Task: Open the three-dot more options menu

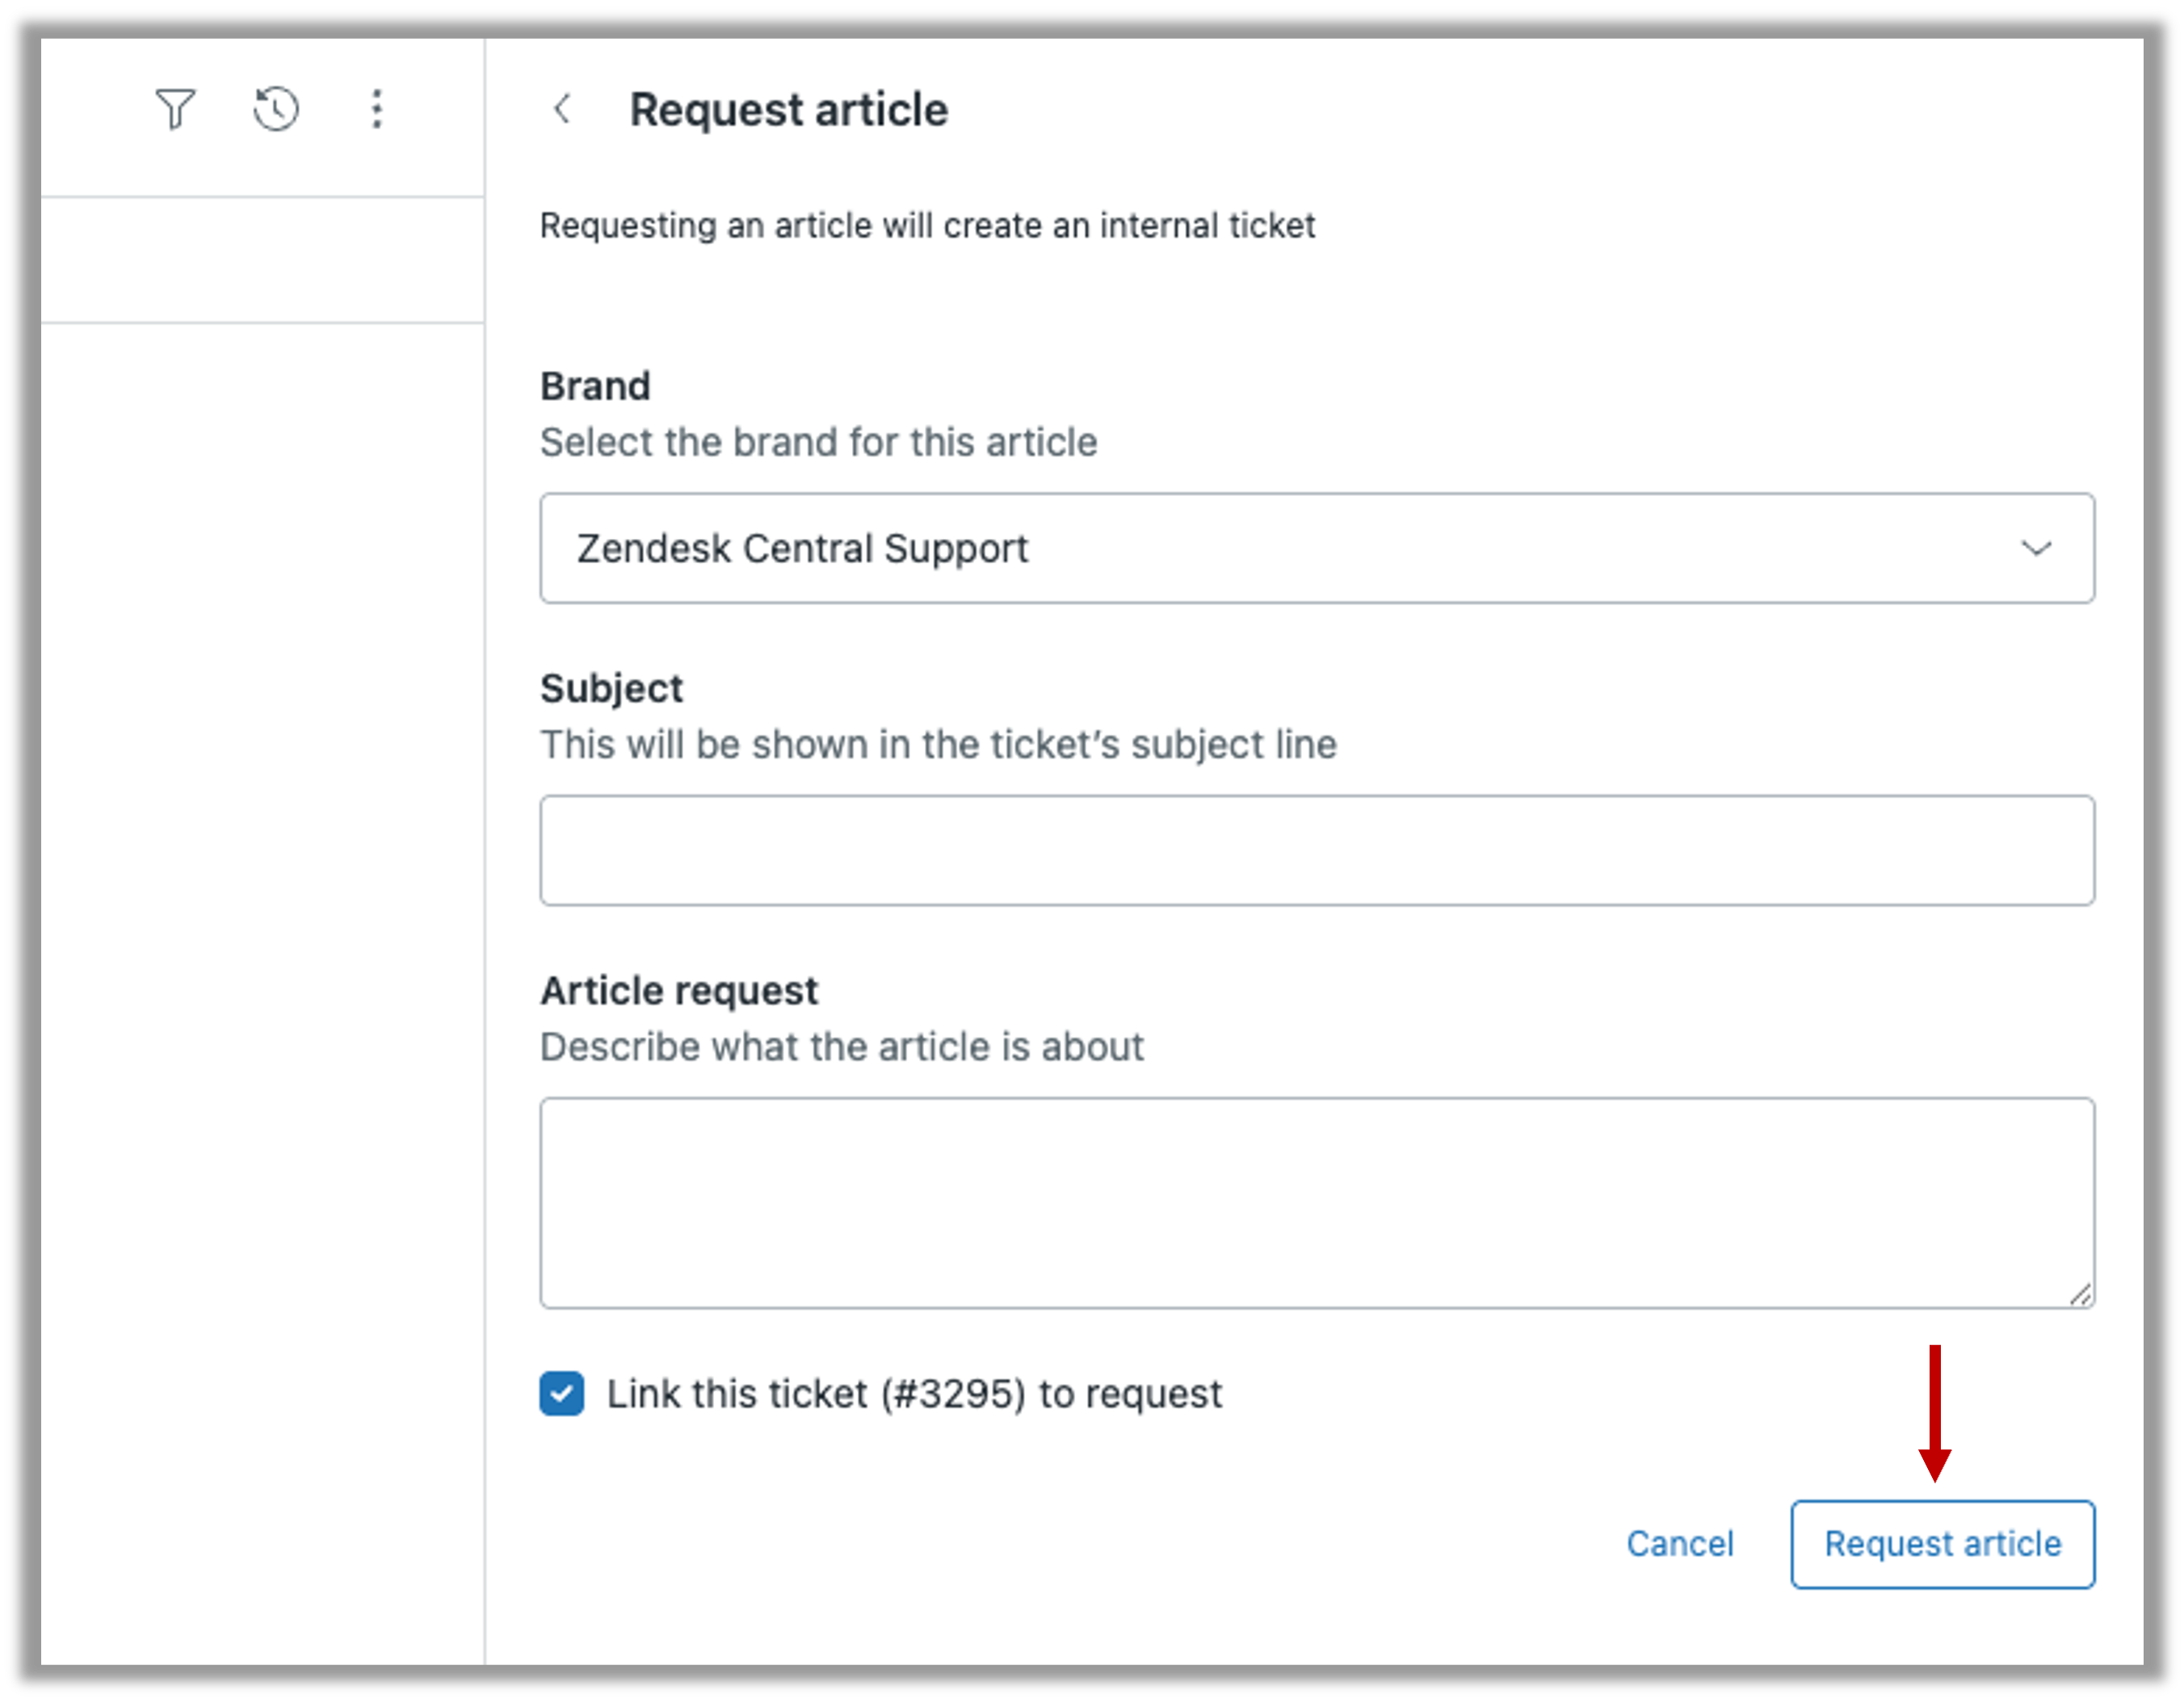Action: pyautogui.click(x=377, y=109)
